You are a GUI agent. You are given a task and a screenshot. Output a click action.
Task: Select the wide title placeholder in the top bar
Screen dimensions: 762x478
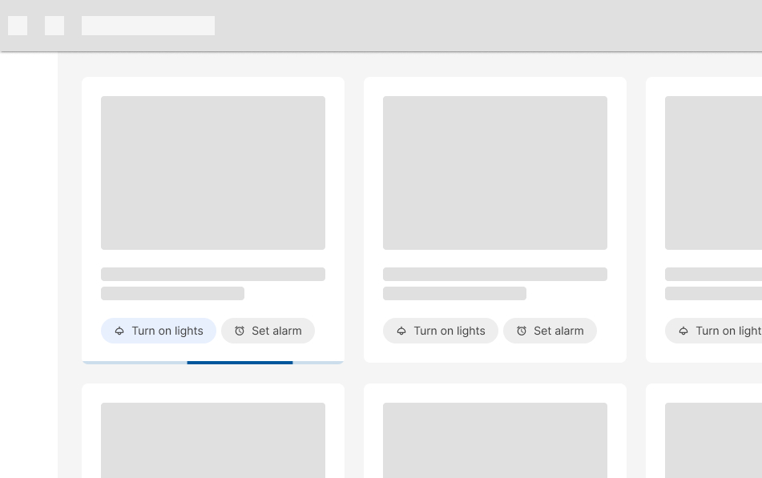pos(148,26)
